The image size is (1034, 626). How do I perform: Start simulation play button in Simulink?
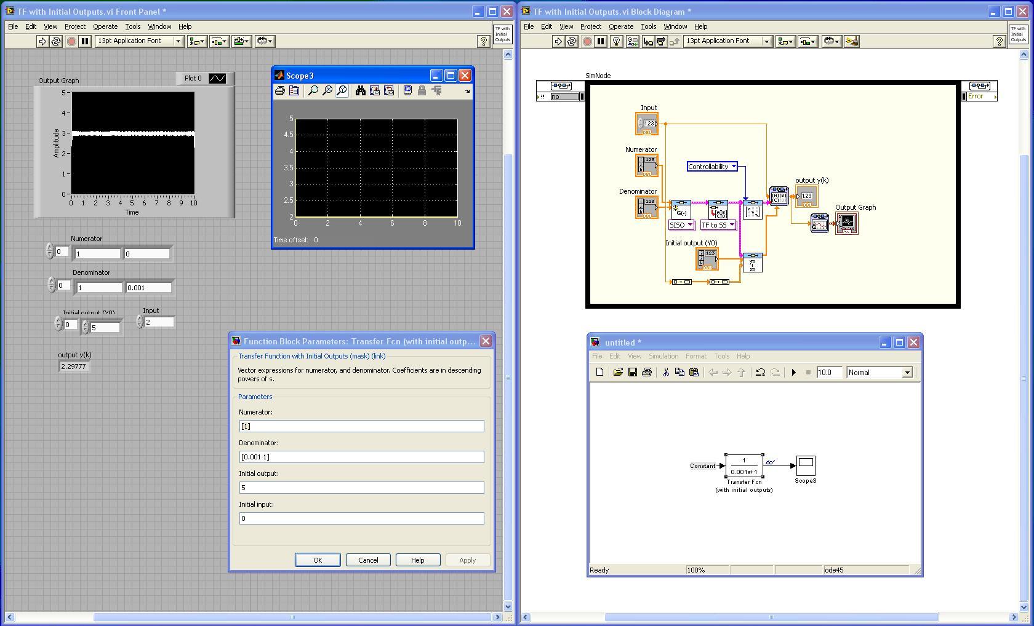click(793, 372)
